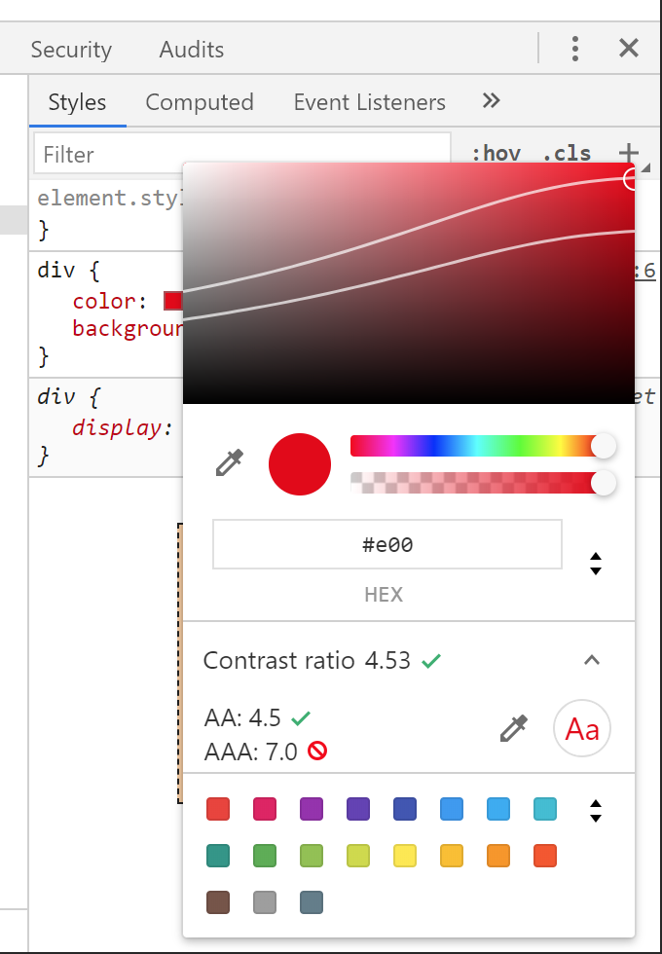Toggle the .cls class editor
Screen dimensions: 662x954
pos(567,153)
